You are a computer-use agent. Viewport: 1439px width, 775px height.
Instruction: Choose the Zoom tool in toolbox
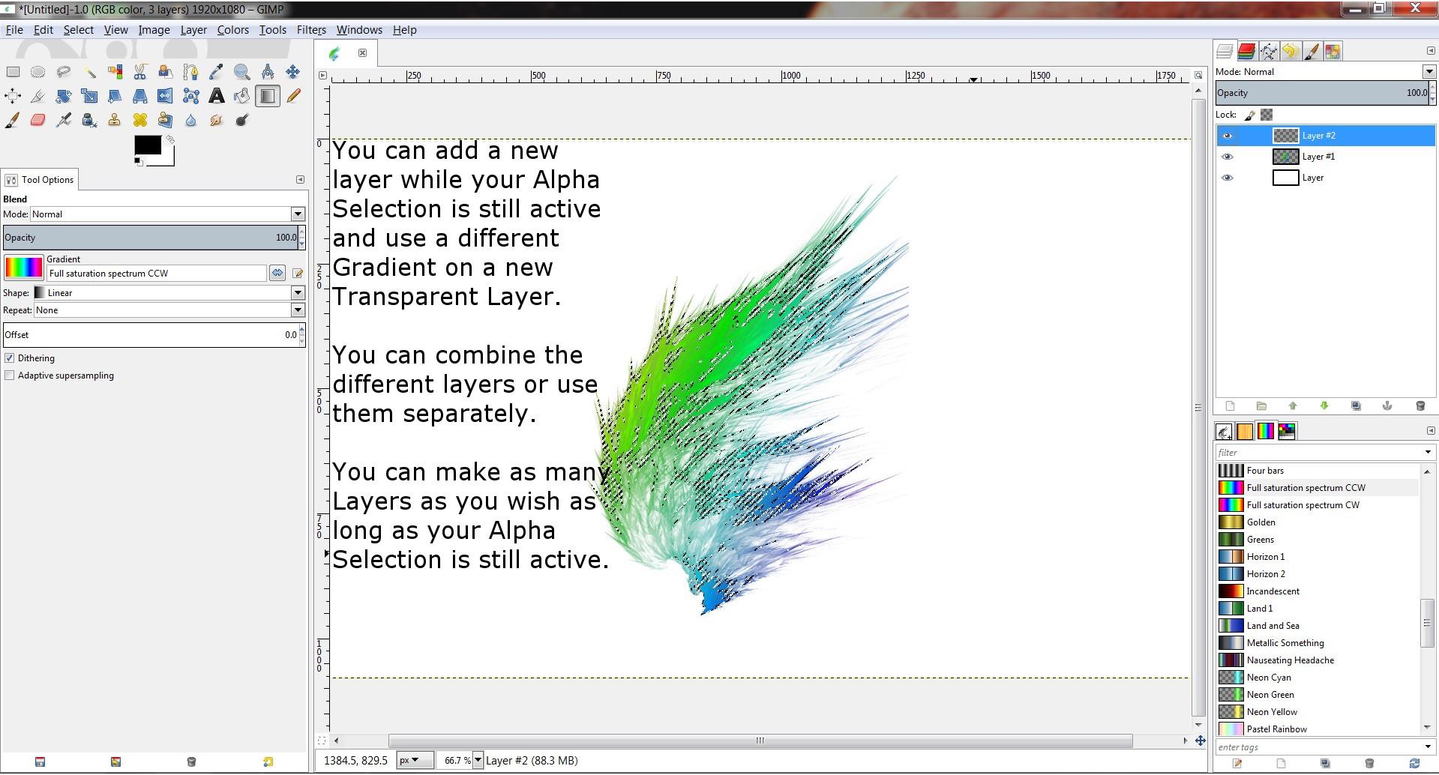(x=241, y=72)
